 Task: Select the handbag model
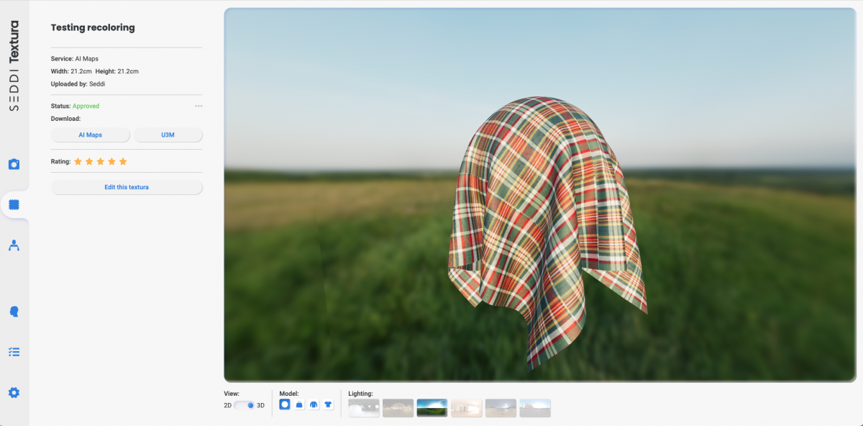[x=299, y=405]
